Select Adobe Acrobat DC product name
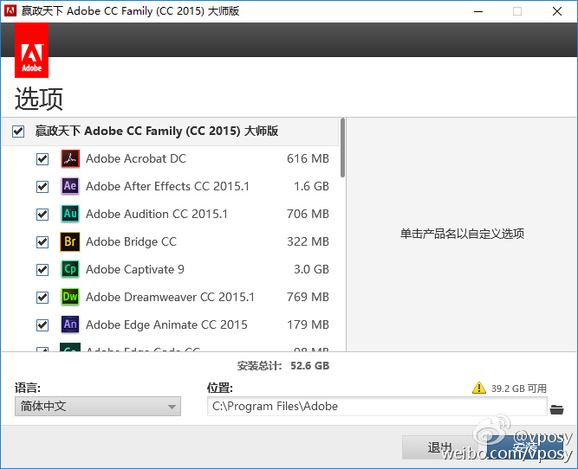The image size is (578, 469). point(136,158)
